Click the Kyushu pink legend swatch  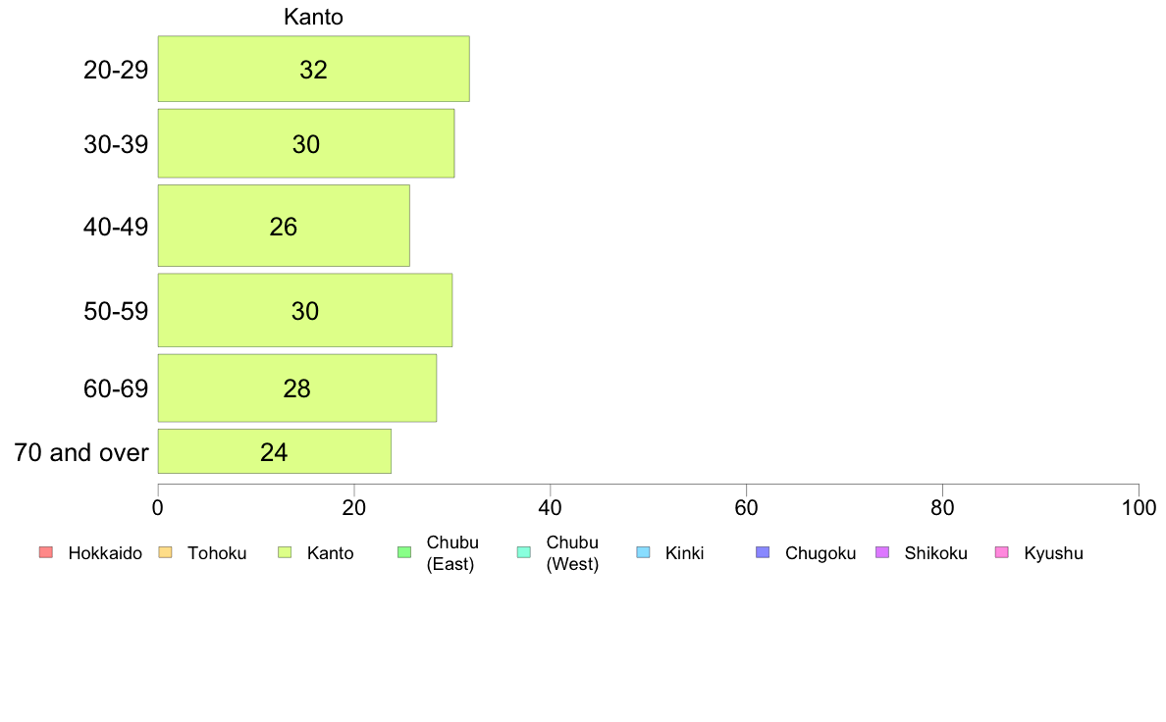1002,552
